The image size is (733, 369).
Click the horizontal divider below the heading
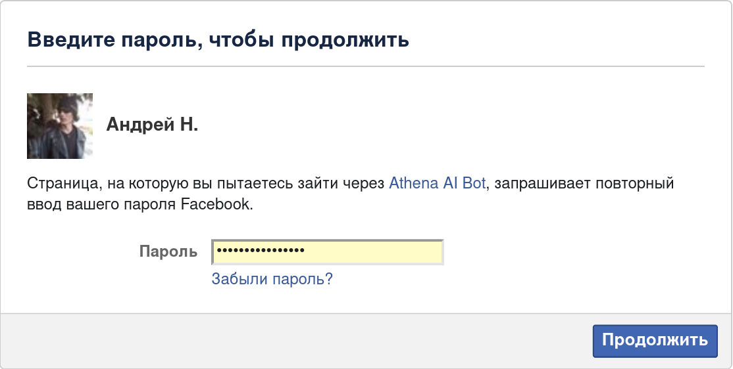pyautogui.click(x=366, y=66)
